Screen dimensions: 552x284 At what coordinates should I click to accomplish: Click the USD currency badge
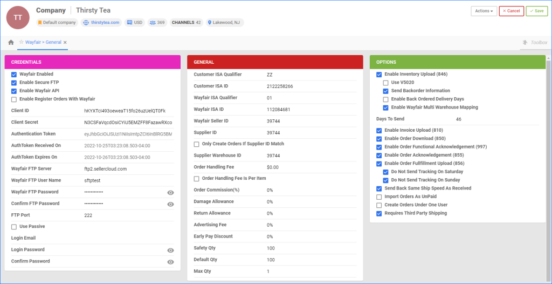[135, 23]
